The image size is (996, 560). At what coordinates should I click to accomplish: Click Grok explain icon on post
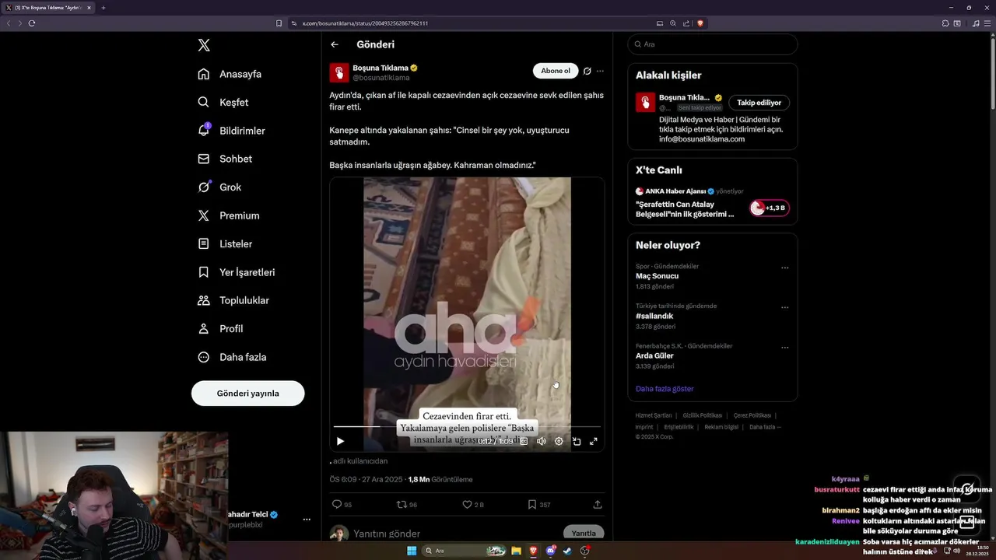pyautogui.click(x=587, y=71)
